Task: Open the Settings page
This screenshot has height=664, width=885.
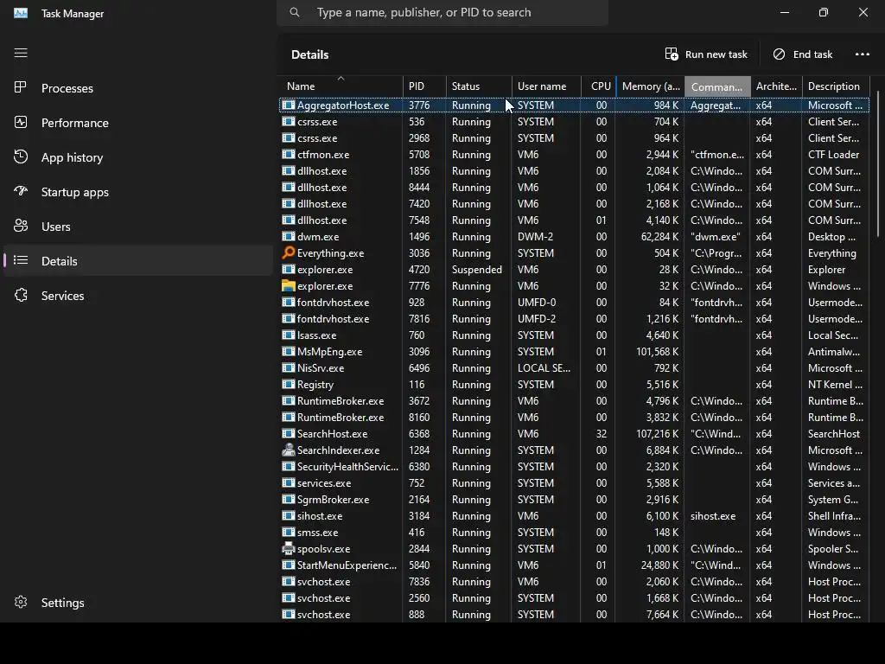Action: [138, 603]
